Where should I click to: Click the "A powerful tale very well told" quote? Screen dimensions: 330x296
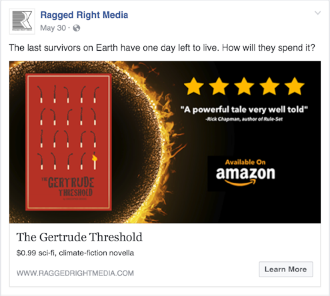[244, 109]
